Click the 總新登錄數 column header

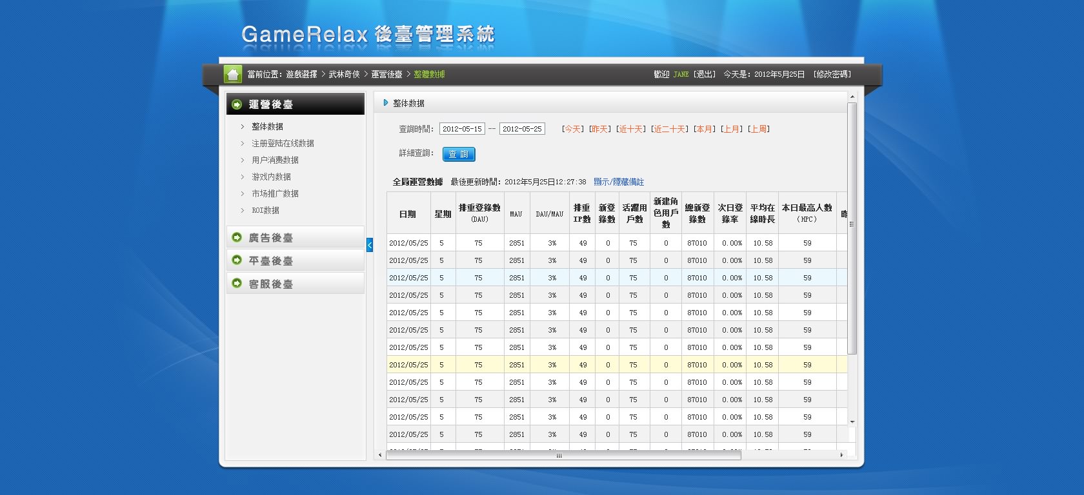(698, 213)
